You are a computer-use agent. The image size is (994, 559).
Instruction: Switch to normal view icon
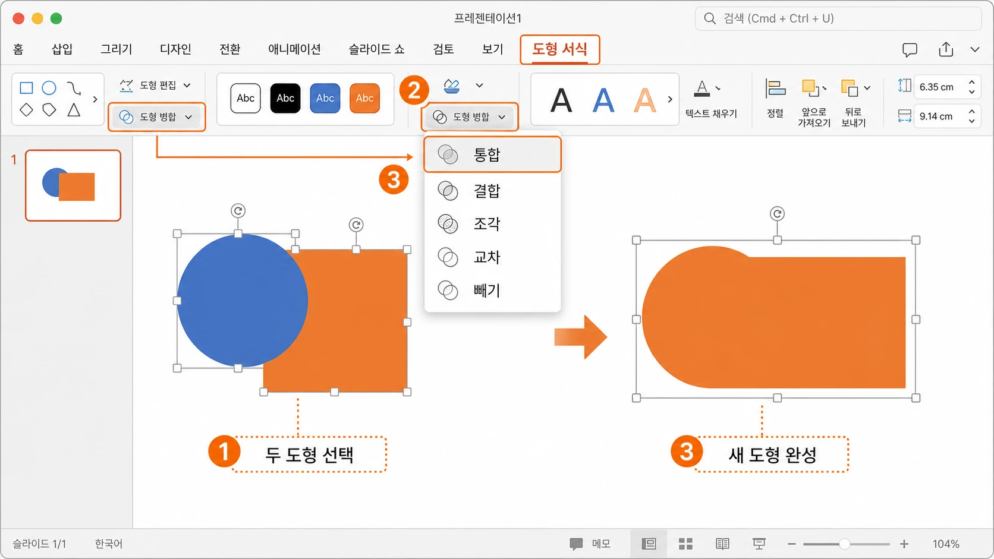(649, 544)
